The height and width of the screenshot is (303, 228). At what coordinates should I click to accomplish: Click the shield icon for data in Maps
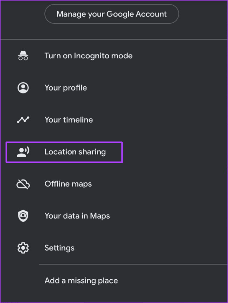pyautogui.click(x=23, y=216)
